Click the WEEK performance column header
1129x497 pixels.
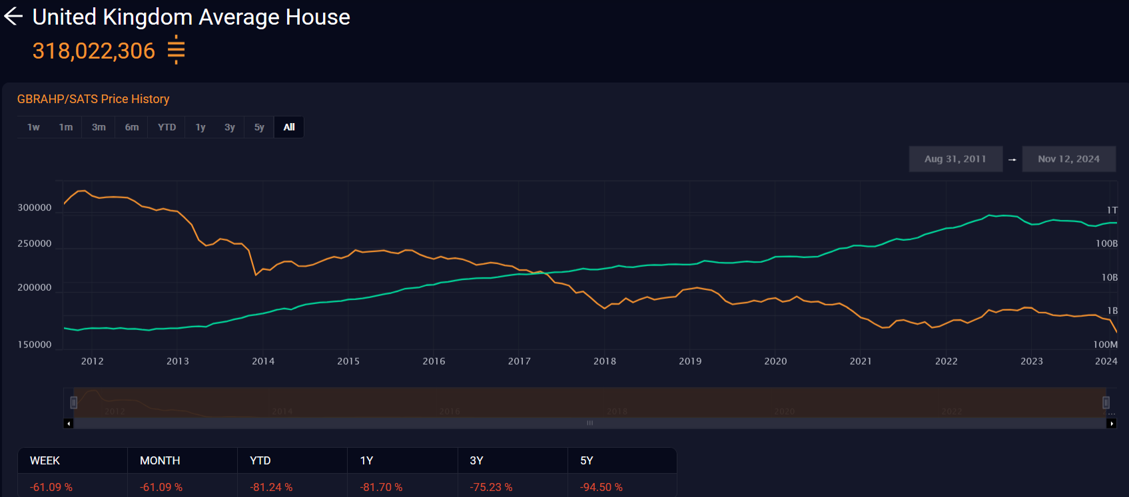(x=45, y=460)
